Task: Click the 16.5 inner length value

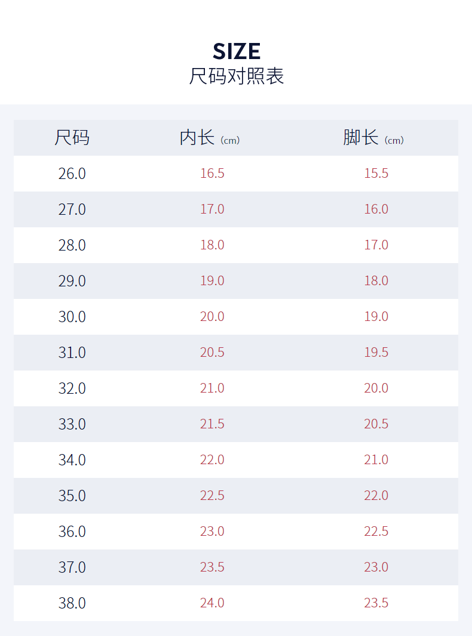Action: click(x=212, y=174)
